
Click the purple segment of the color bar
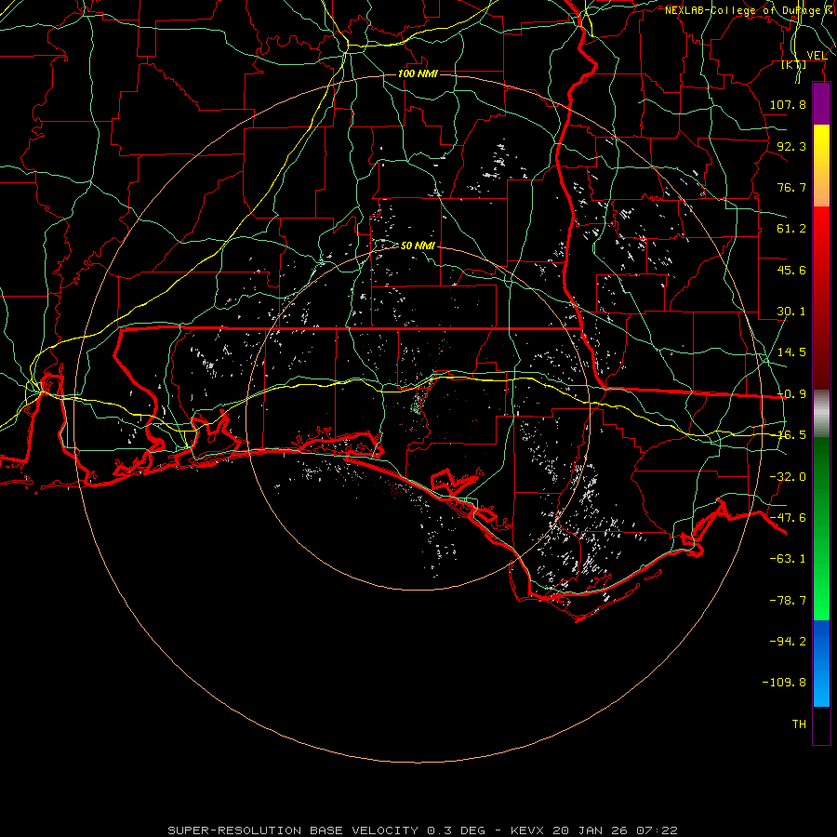pyautogui.click(x=821, y=104)
